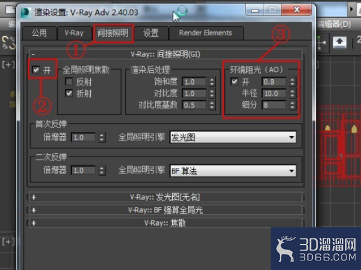Viewport: 361px width, 270px height.
Task: Adjust 首次反弹 倍增器 spinner
Action: point(102,137)
